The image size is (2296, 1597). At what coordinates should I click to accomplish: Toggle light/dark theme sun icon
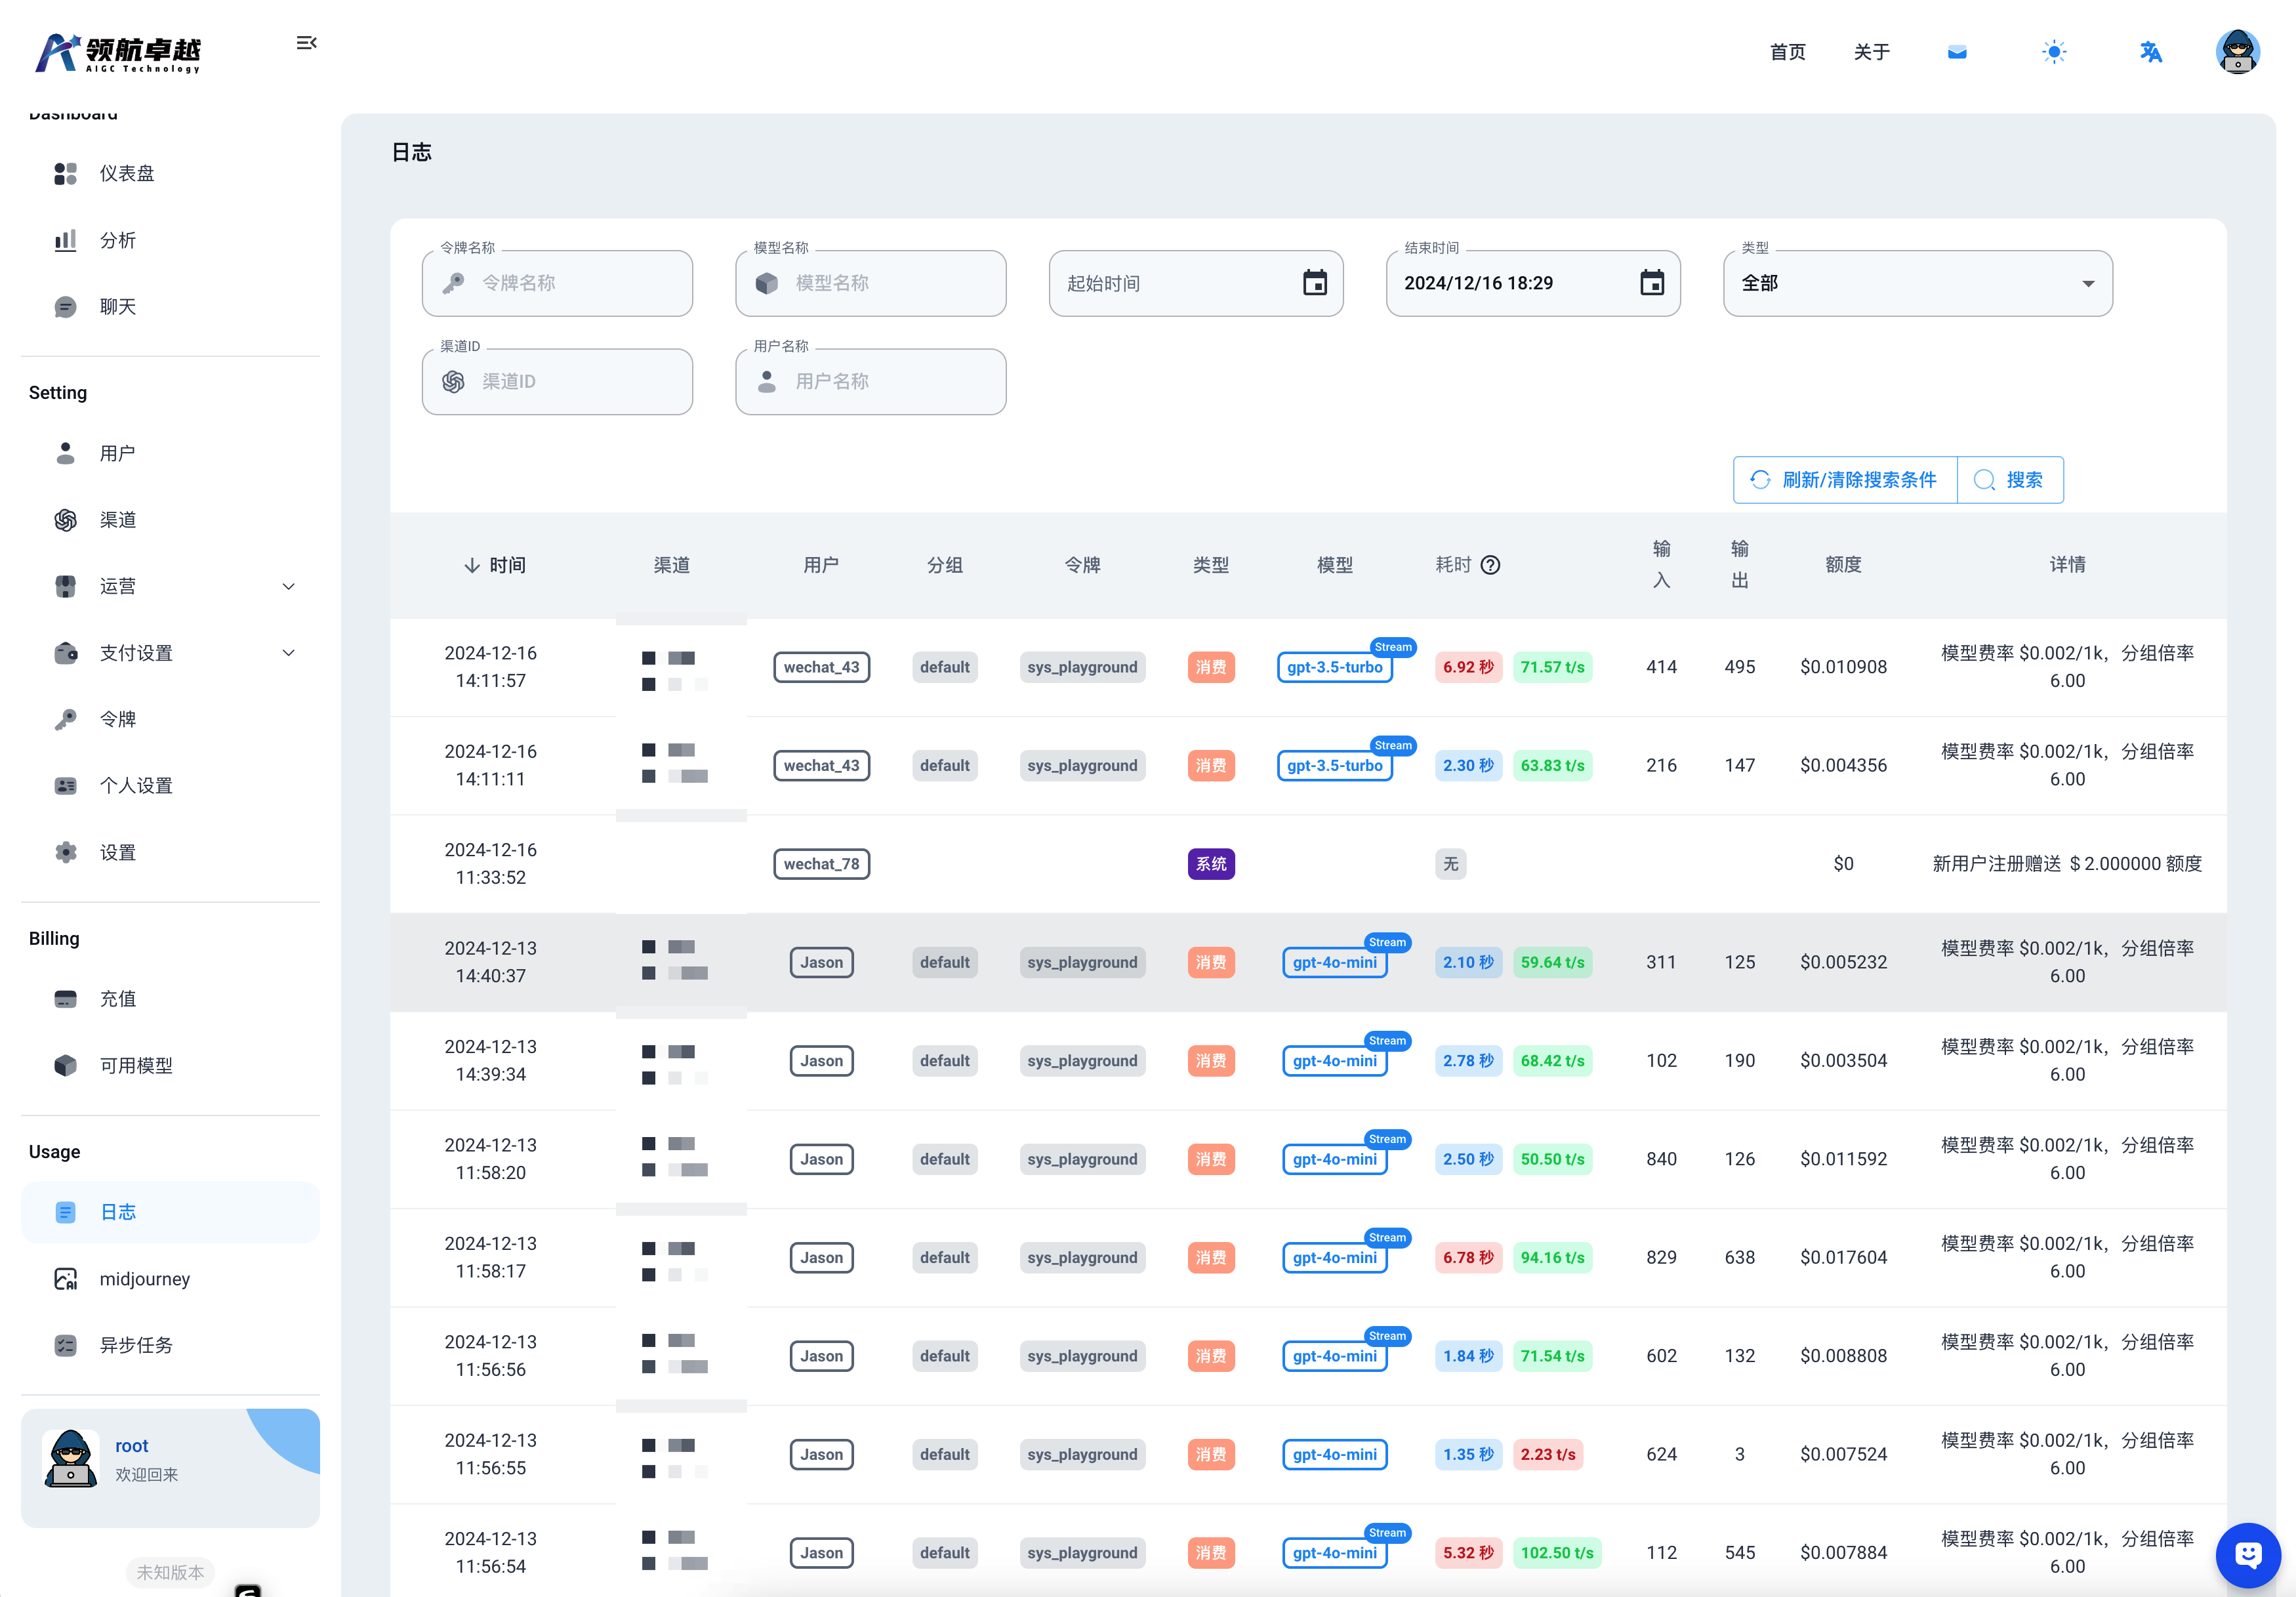tap(2054, 52)
